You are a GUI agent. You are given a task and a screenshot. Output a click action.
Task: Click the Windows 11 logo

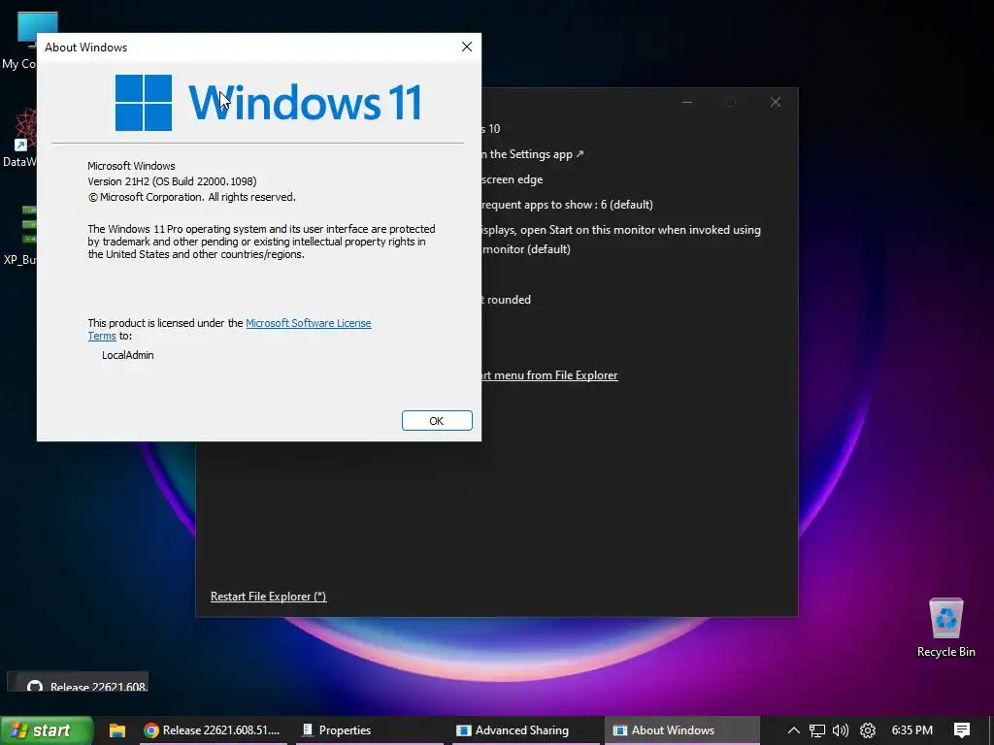pos(269,103)
